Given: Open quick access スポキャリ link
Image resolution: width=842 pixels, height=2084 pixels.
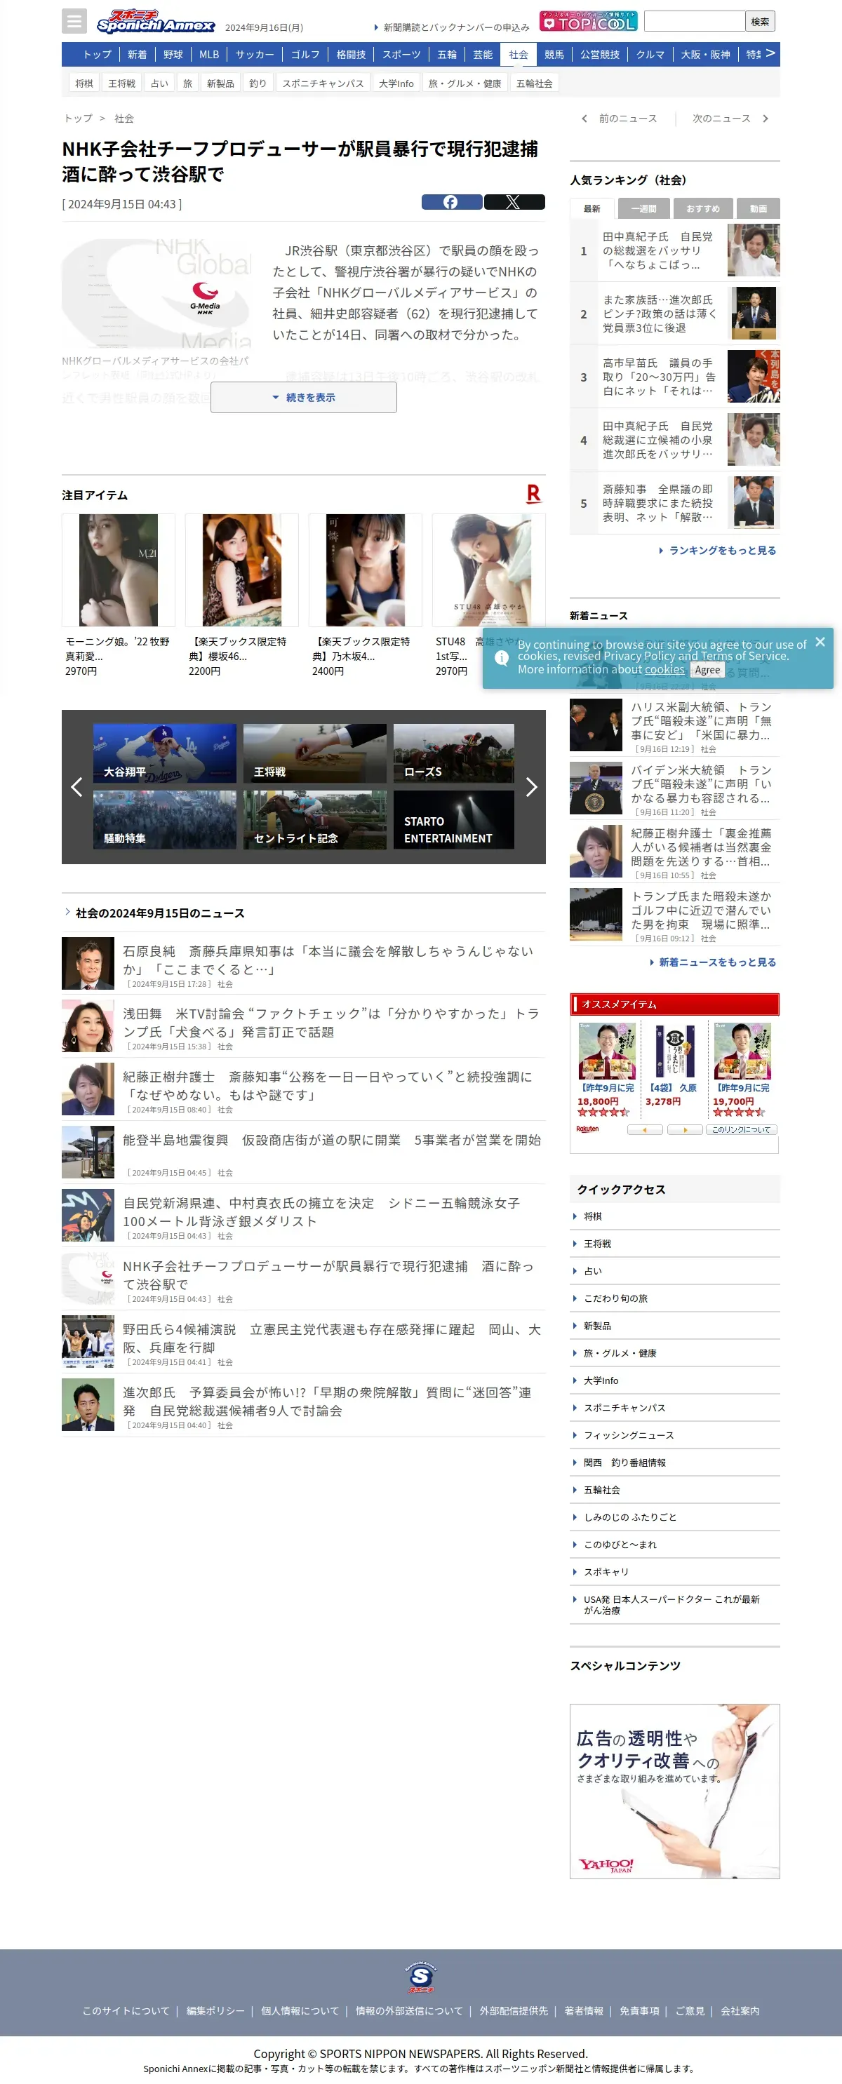Looking at the screenshot, I should [x=606, y=1572].
